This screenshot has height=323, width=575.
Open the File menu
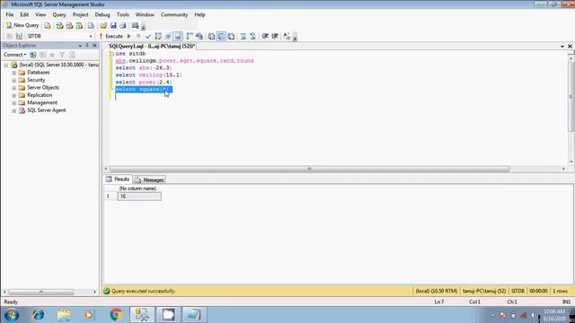[x=10, y=14]
